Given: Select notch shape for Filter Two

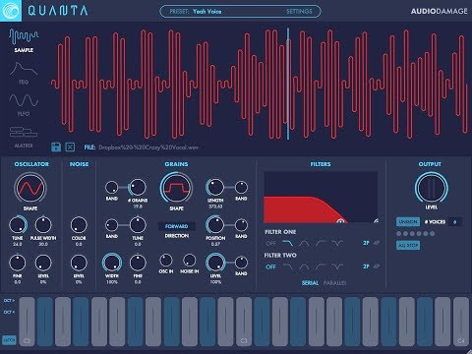Looking at the screenshot, I should (x=337, y=266).
